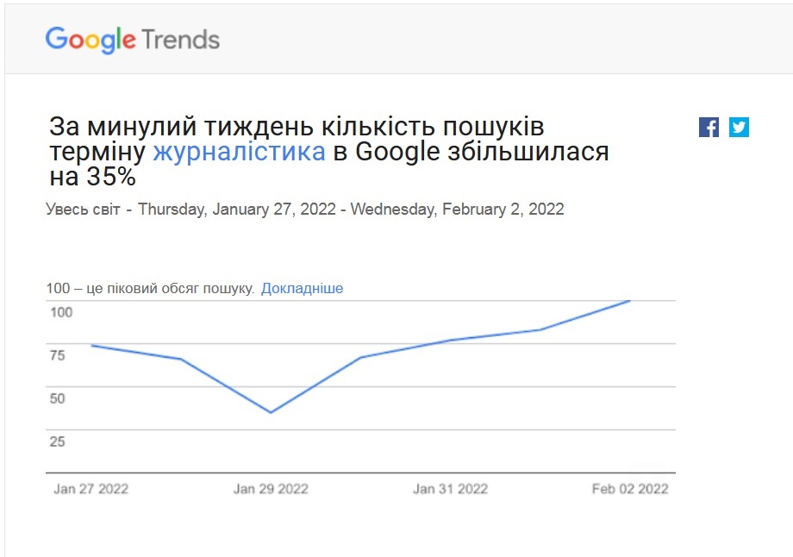Click the 75 value on the y-axis

pyautogui.click(x=57, y=355)
